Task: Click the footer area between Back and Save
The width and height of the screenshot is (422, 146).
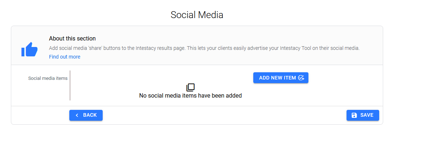Action: [218, 115]
